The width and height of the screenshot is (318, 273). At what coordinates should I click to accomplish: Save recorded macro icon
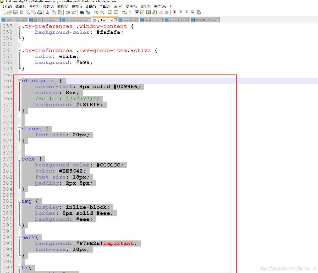tap(199, 12)
